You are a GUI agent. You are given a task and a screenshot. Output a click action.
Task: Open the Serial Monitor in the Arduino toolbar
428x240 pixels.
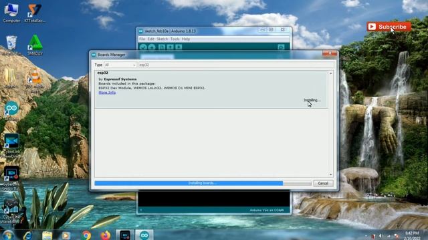point(281,47)
